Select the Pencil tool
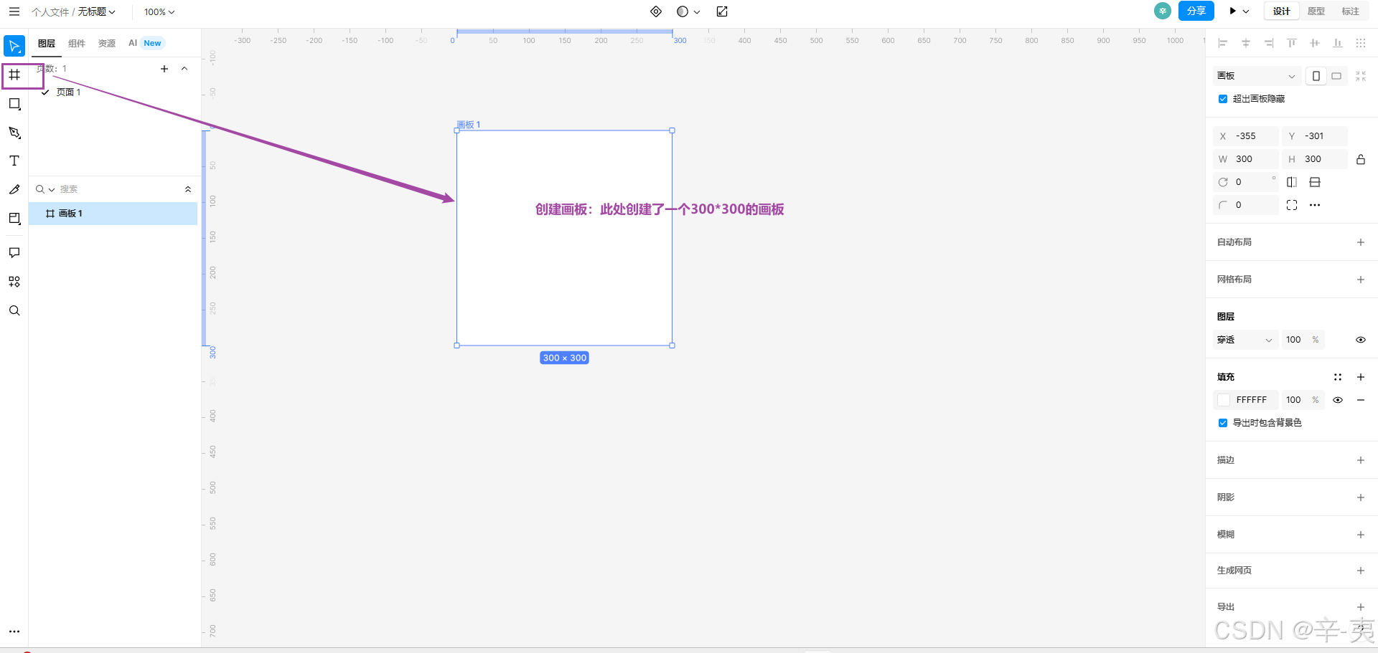 (14, 189)
